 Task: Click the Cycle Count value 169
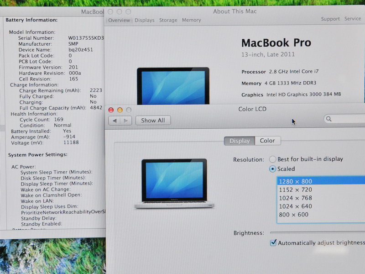[59, 120]
